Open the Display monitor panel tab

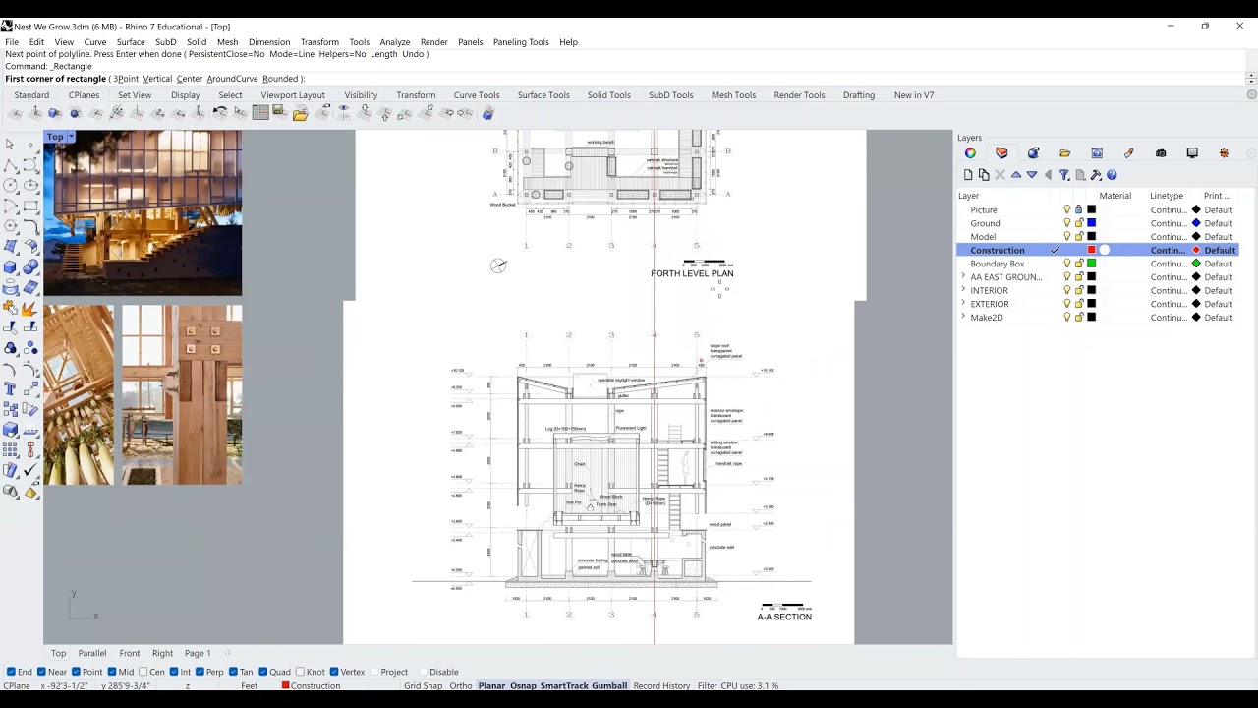tap(1192, 153)
